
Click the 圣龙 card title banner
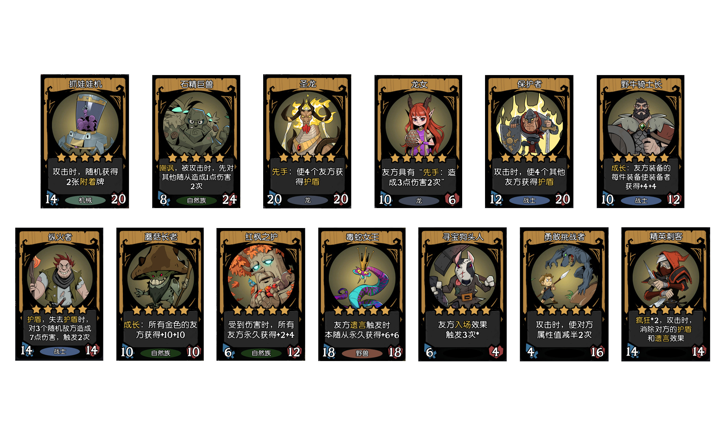[x=307, y=84]
